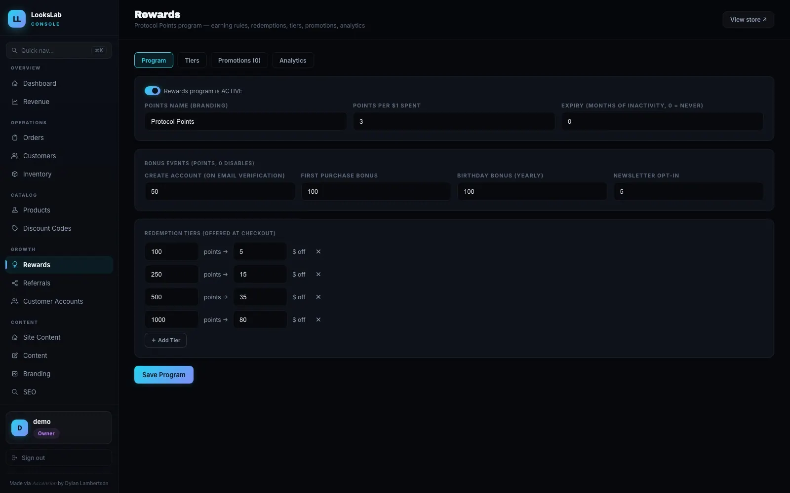Screen dimensions: 790x493
Task: Click the SEO magnifier icon
Action: point(15,392)
